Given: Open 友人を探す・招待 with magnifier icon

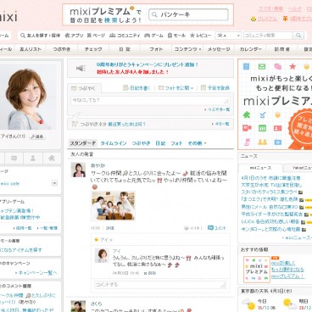Looking at the screenshot, I should coord(40,36).
